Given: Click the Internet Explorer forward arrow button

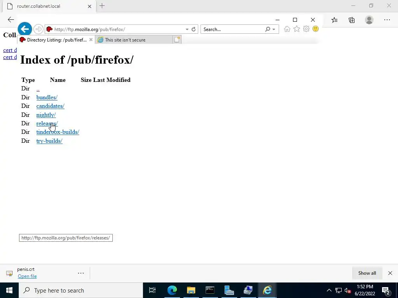Looking at the screenshot, I should click(x=38, y=29).
